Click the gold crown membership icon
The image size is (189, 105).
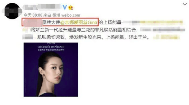[71, 8]
